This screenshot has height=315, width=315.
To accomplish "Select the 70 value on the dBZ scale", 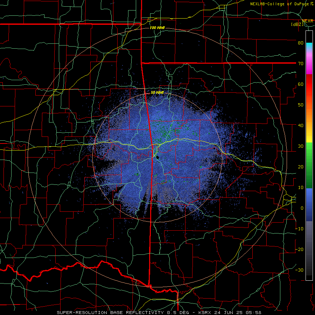I will point(301,63).
